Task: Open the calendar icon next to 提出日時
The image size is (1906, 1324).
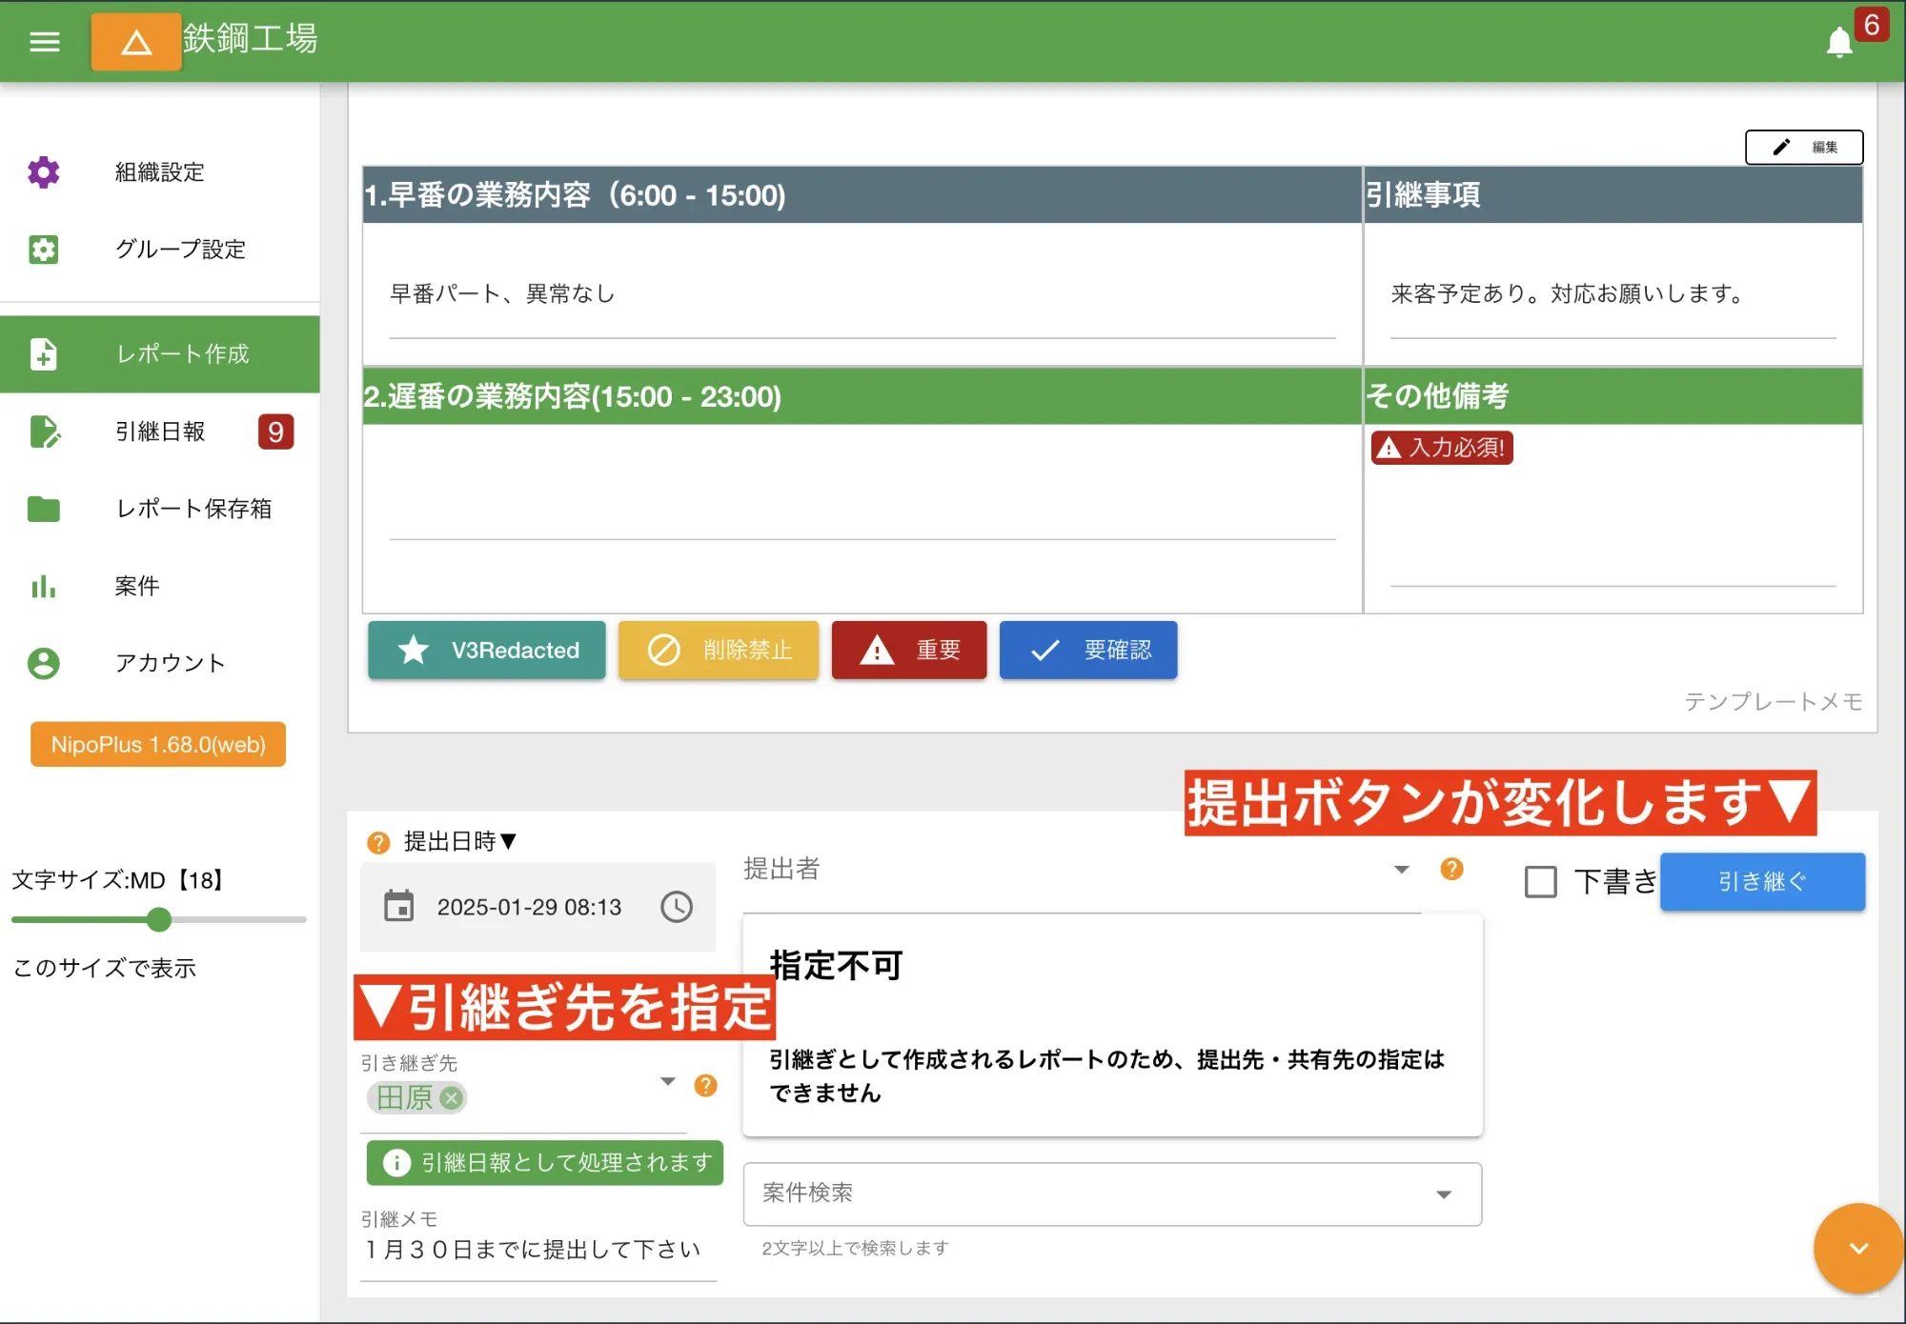Action: (401, 907)
